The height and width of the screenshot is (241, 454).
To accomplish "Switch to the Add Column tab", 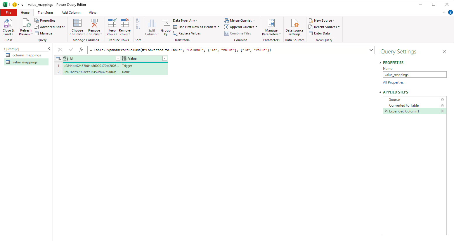I will tap(71, 13).
